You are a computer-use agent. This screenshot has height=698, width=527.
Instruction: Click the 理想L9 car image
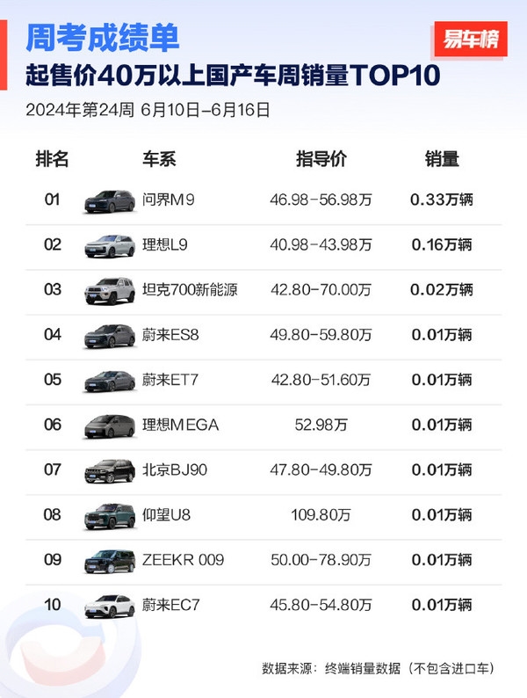tap(110, 246)
